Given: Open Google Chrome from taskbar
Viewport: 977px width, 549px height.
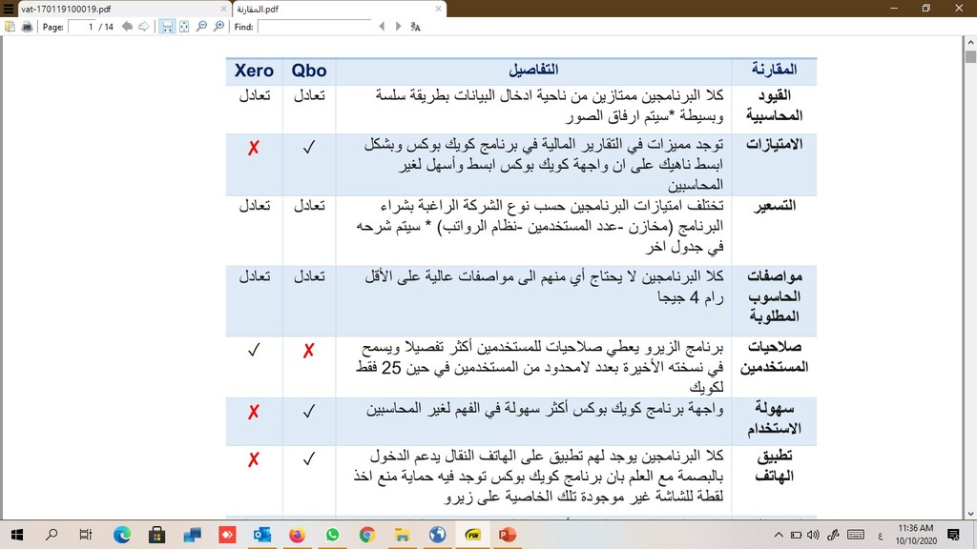Looking at the screenshot, I should click(x=367, y=535).
